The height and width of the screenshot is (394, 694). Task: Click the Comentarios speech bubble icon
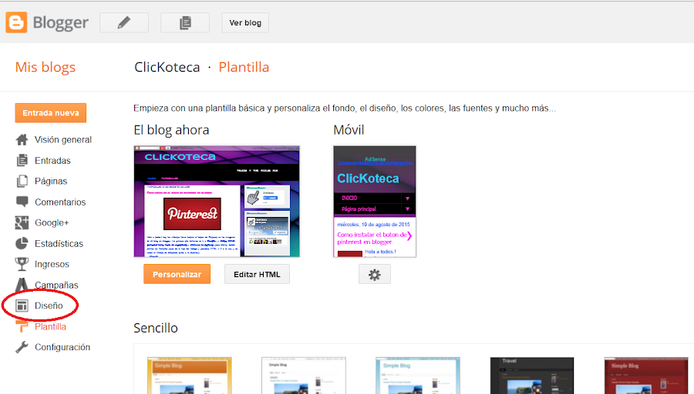click(22, 202)
